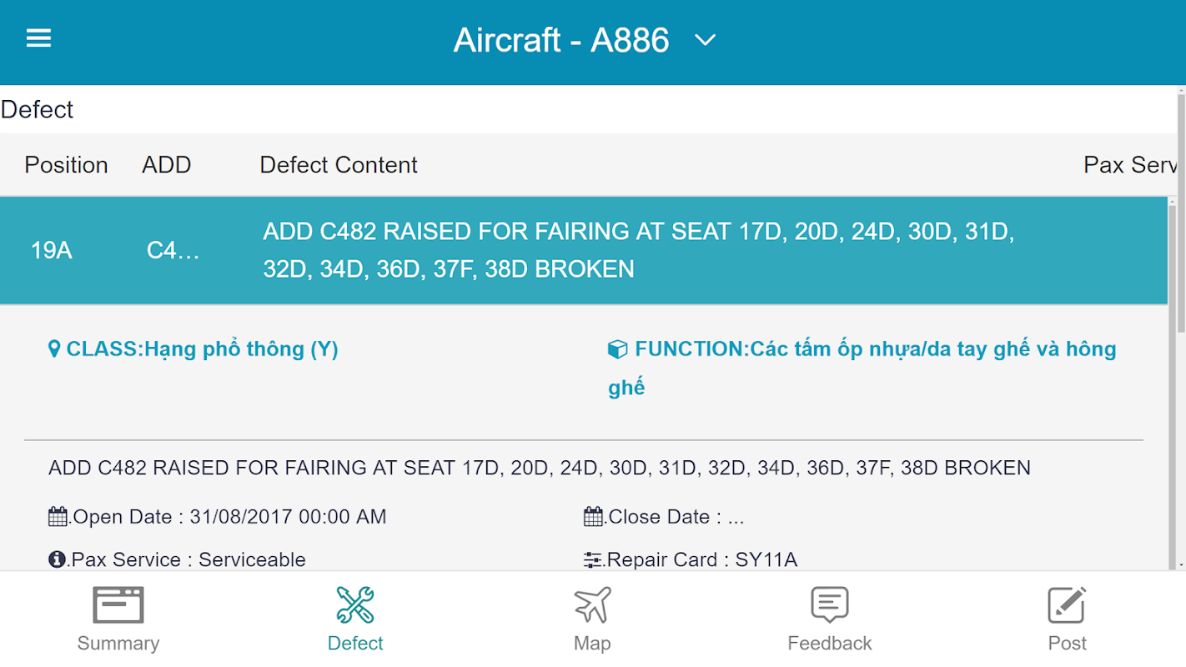The width and height of the screenshot is (1186, 667).
Task: Switch to the Feedback tab label
Action: click(x=829, y=644)
